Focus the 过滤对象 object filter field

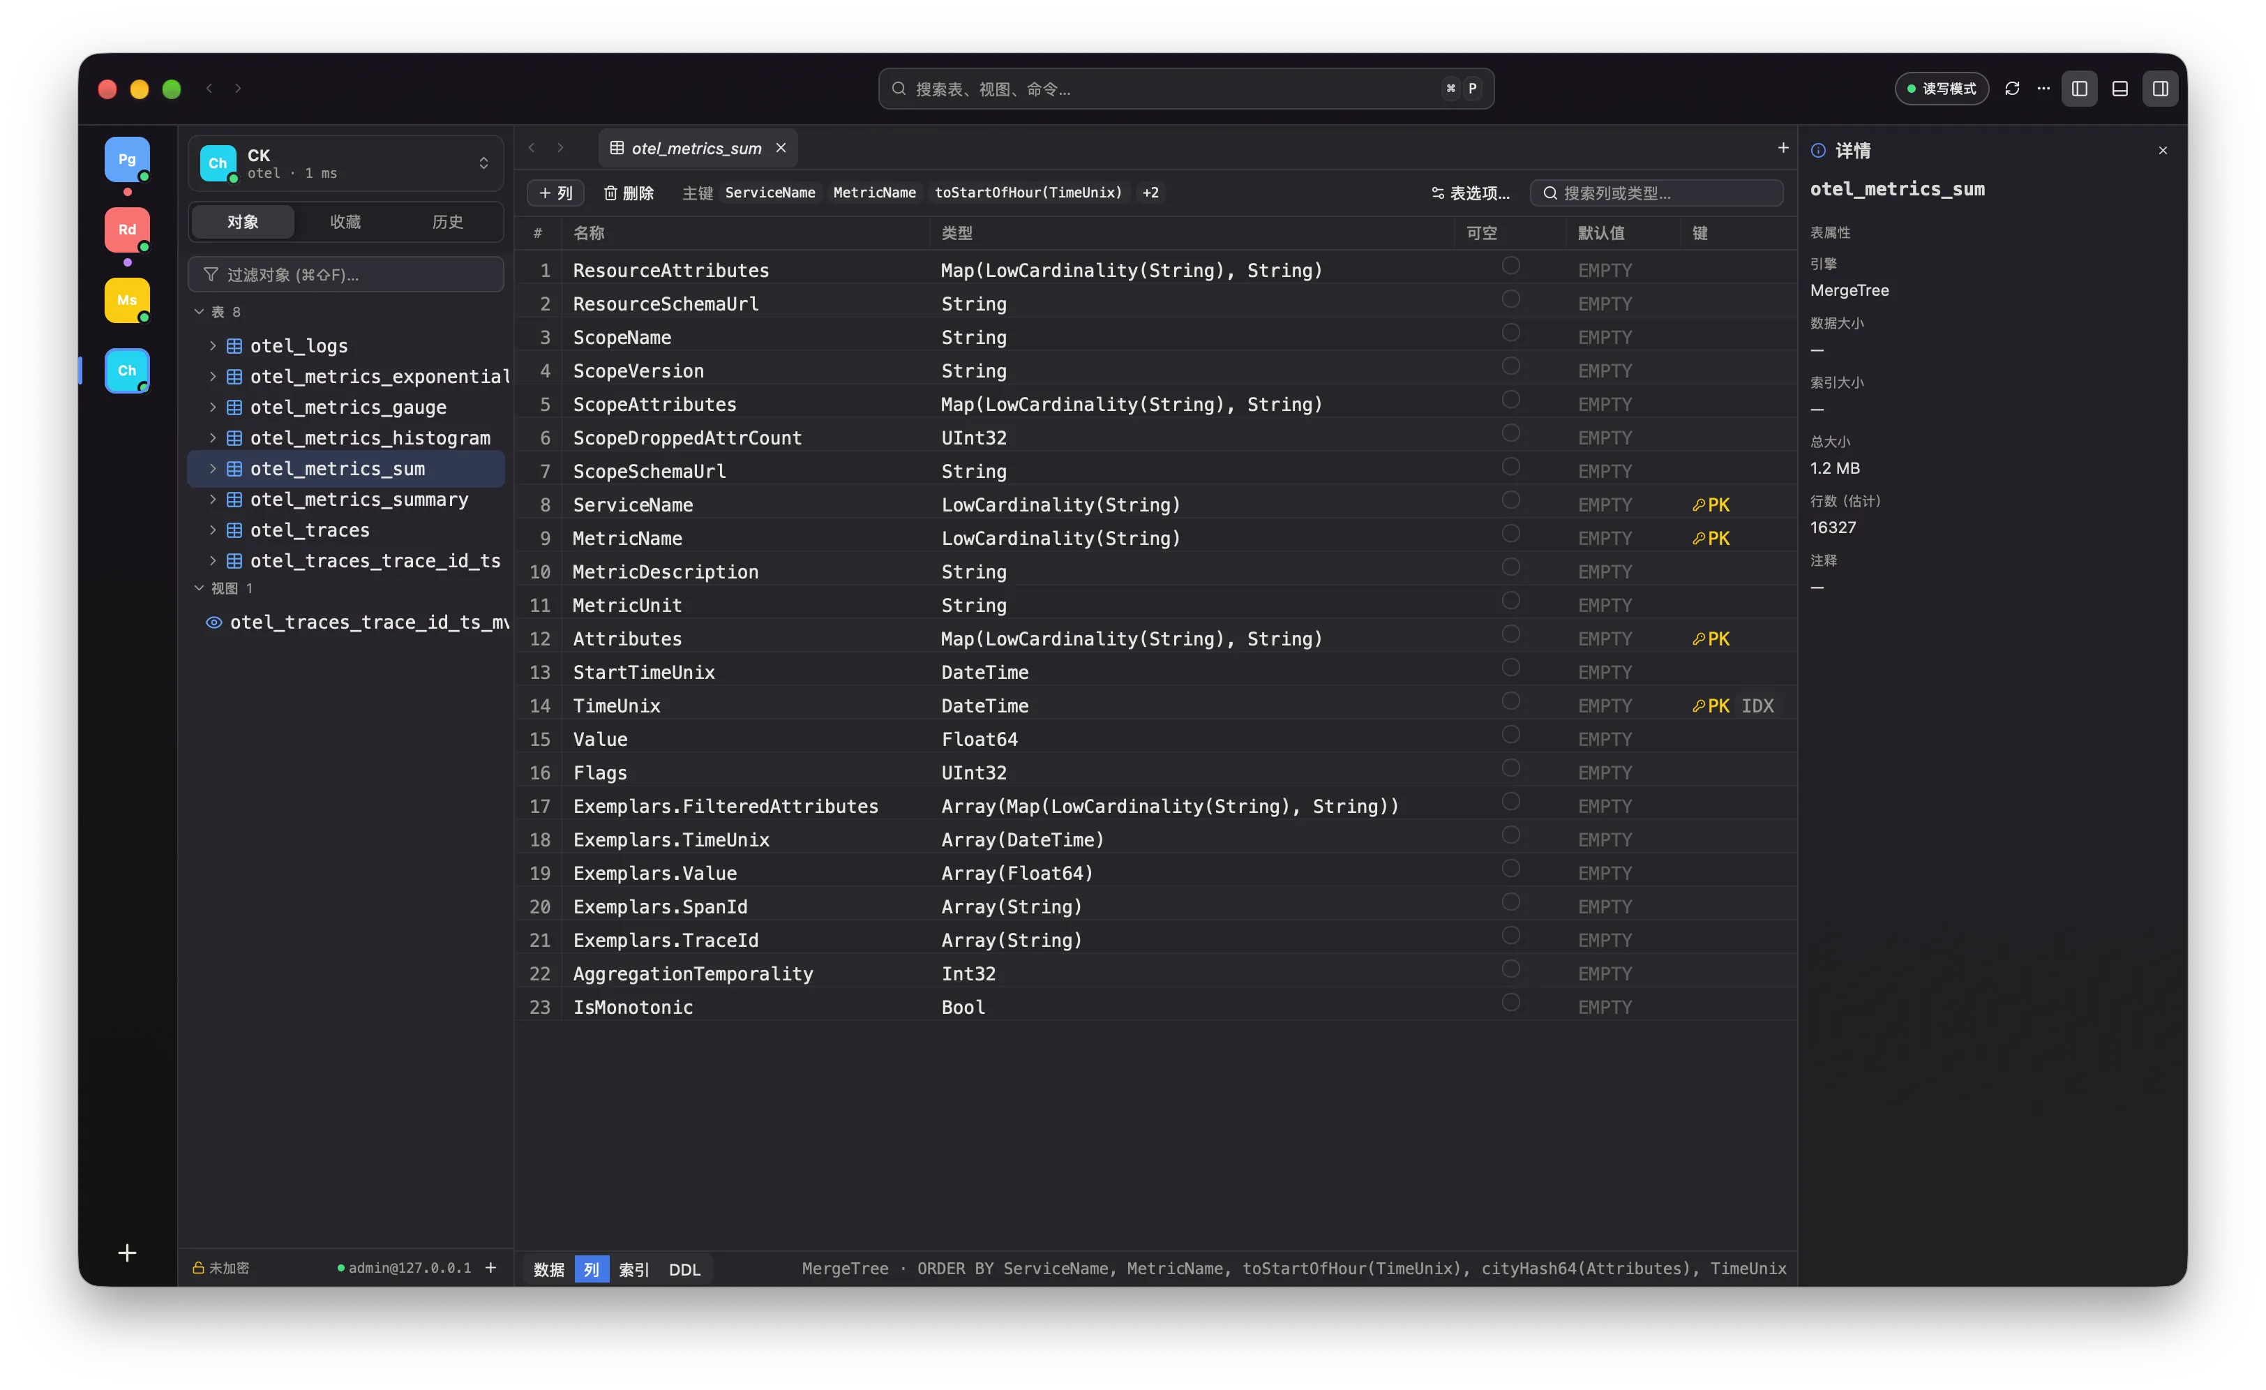pyautogui.click(x=346, y=275)
